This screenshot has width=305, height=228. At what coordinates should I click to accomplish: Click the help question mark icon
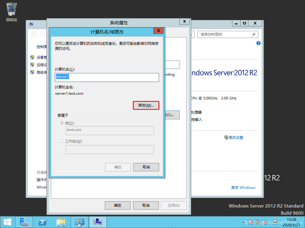coord(258,43)
